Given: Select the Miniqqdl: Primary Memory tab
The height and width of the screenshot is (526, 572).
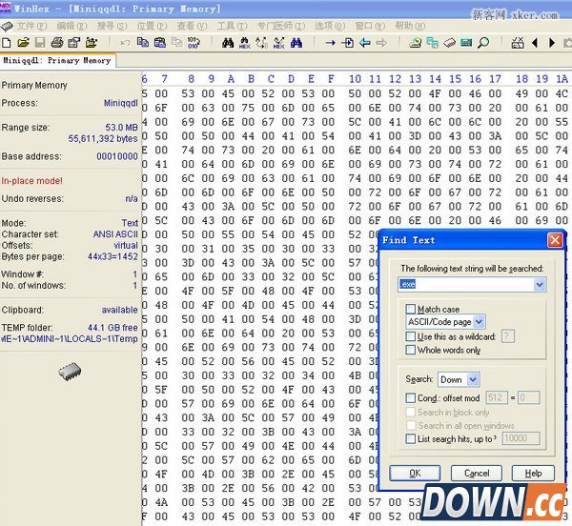Looking at the screenshot, I should (56, 60).
